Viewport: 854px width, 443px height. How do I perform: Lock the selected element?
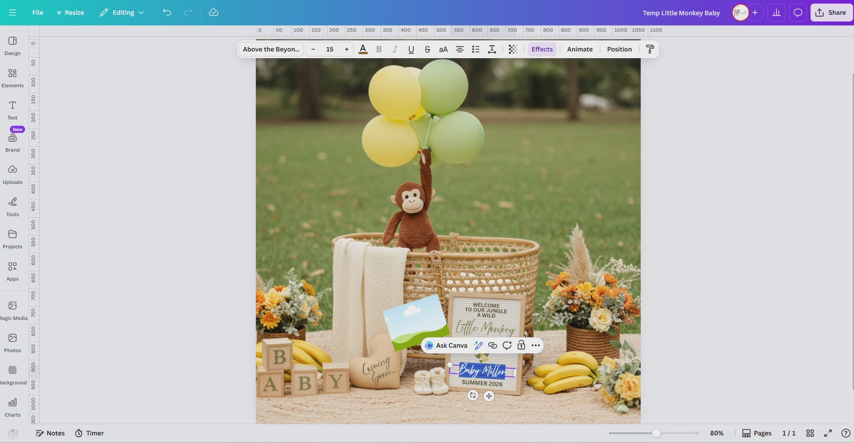[521, 345]
